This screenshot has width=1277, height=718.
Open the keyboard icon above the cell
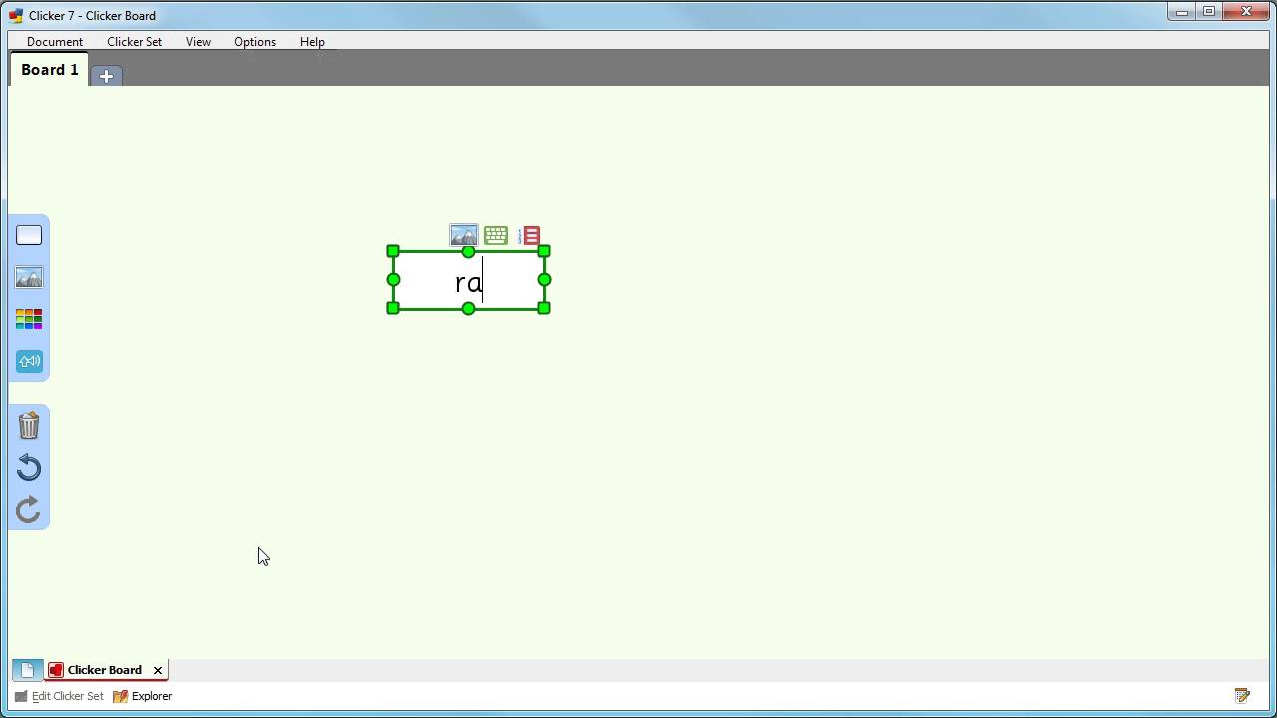(496, 236)
